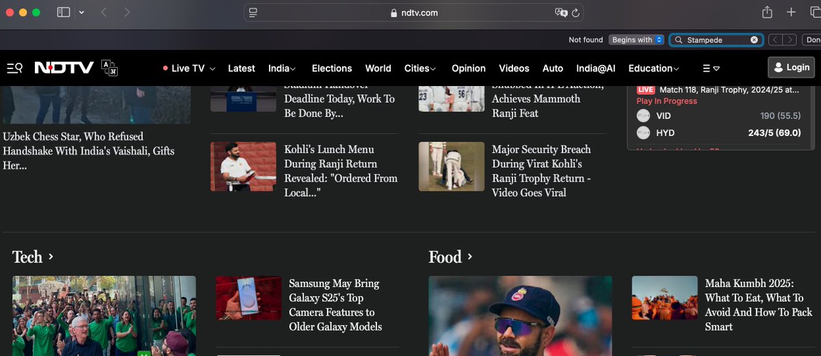Screen dimensions: 821x356
Task: Click the user icon inside the Login button
Action: pyautogui.click(x=779, y=67)
